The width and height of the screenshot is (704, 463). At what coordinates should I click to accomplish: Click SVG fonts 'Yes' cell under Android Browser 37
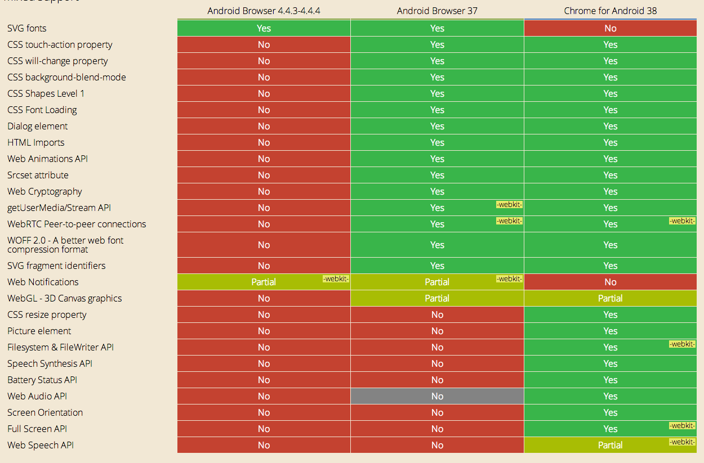[x=437, y=28]
